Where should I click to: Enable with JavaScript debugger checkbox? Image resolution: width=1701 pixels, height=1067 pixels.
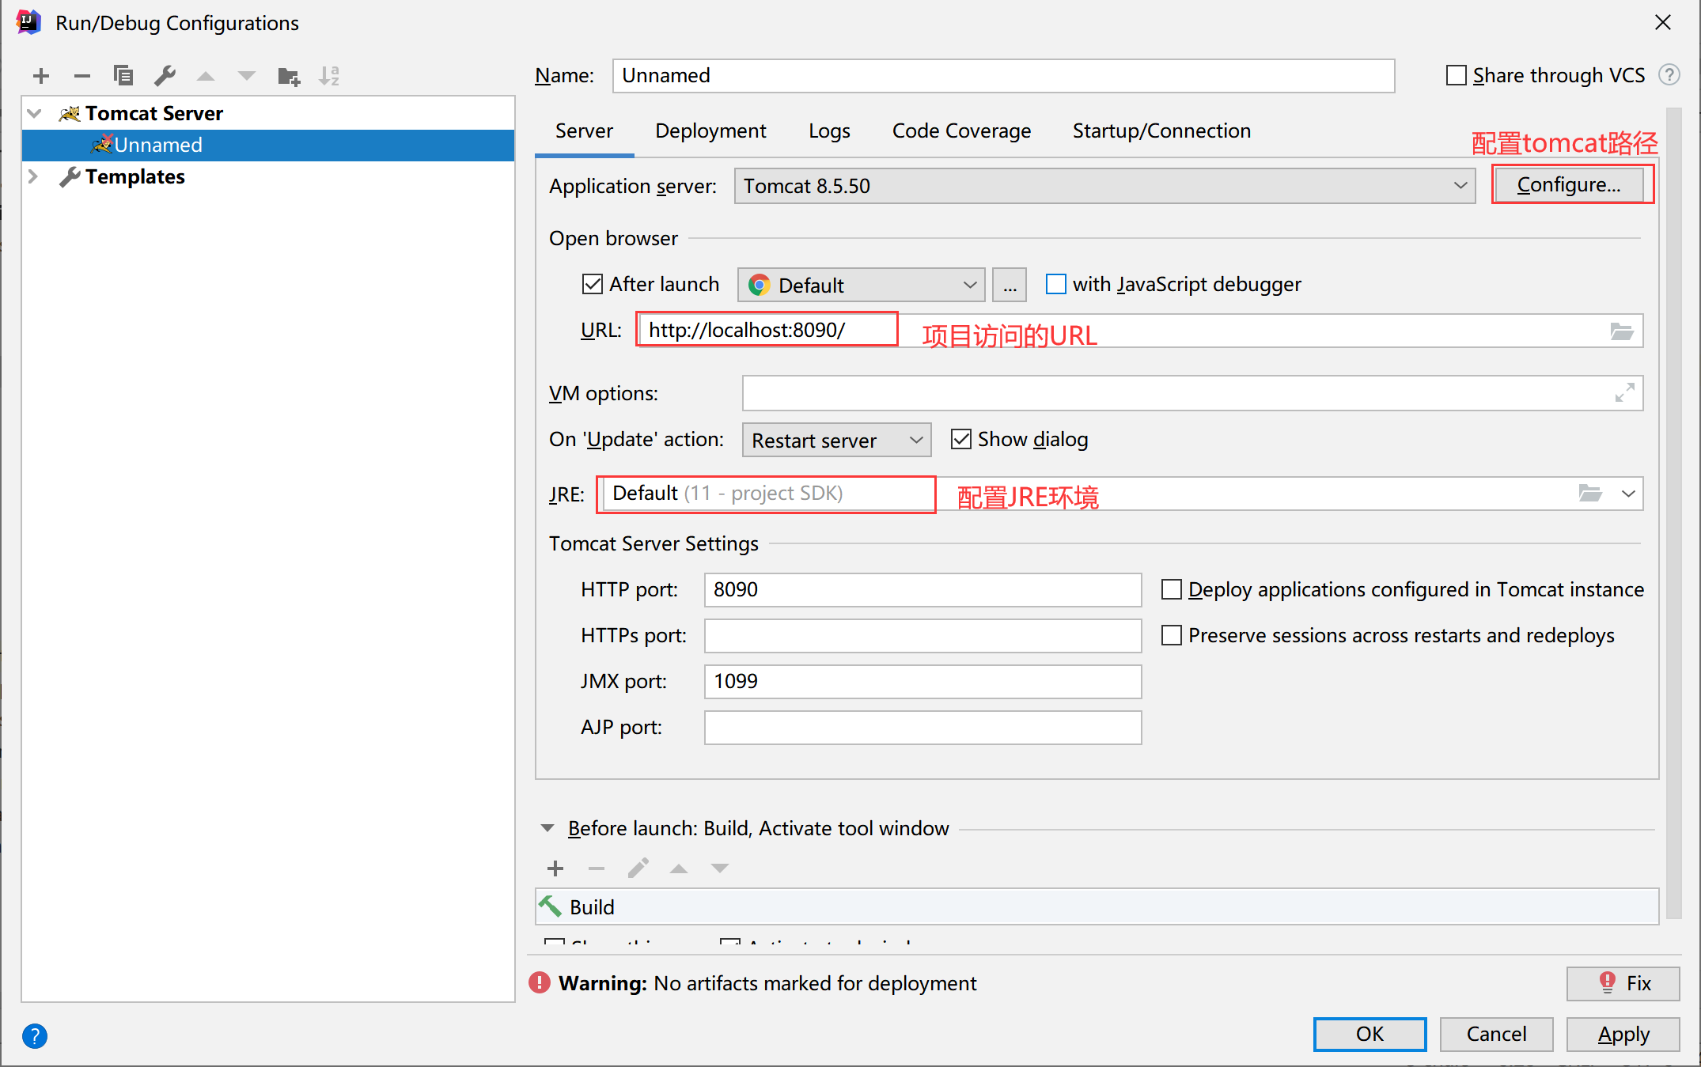[1055, 284]
